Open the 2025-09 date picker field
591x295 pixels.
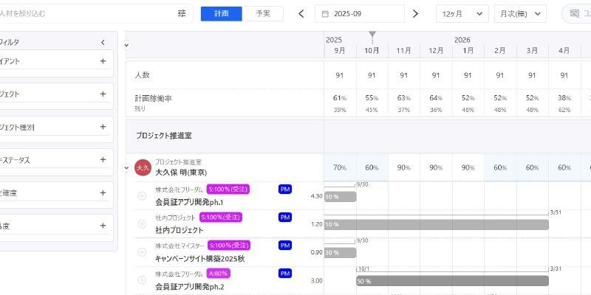point(359,14)
